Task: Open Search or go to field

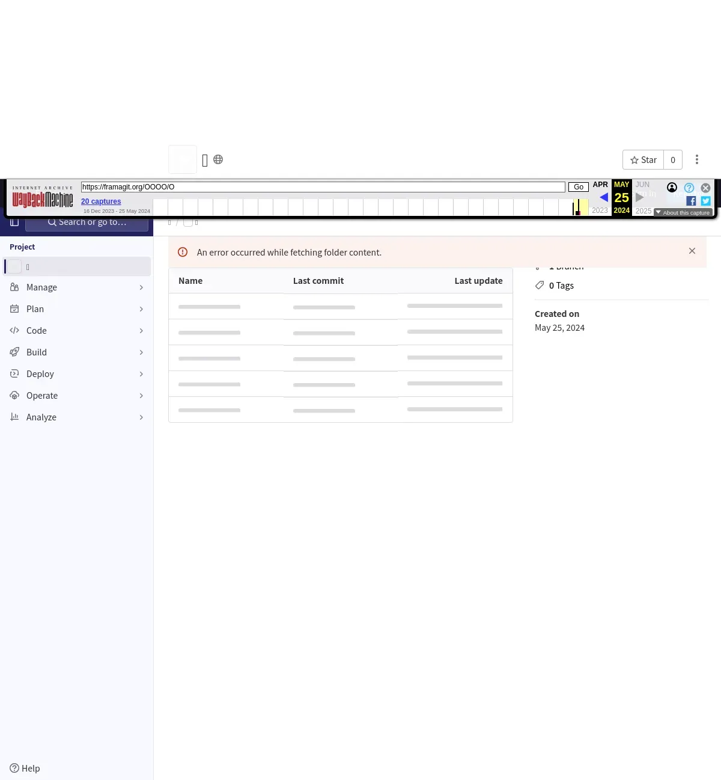Action: [87, 222]
